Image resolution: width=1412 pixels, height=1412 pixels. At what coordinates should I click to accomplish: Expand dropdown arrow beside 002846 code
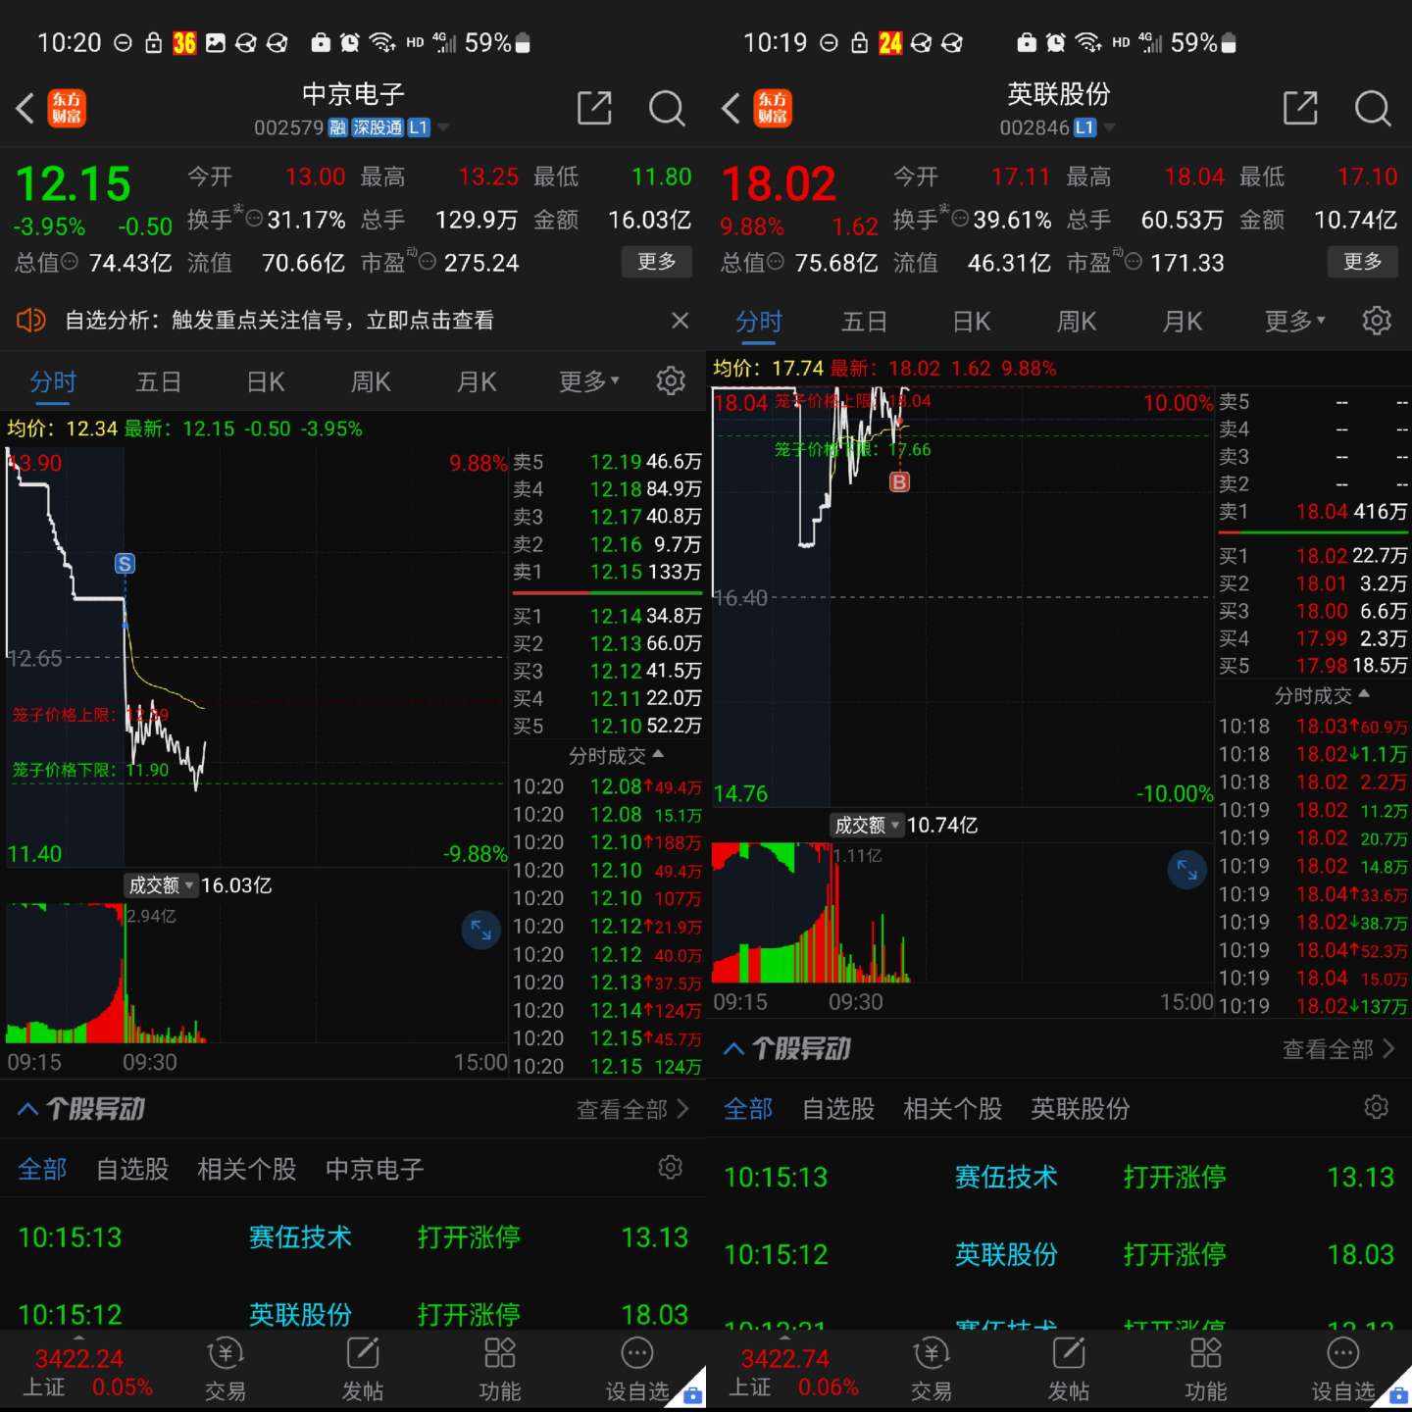pos(1109,127)
